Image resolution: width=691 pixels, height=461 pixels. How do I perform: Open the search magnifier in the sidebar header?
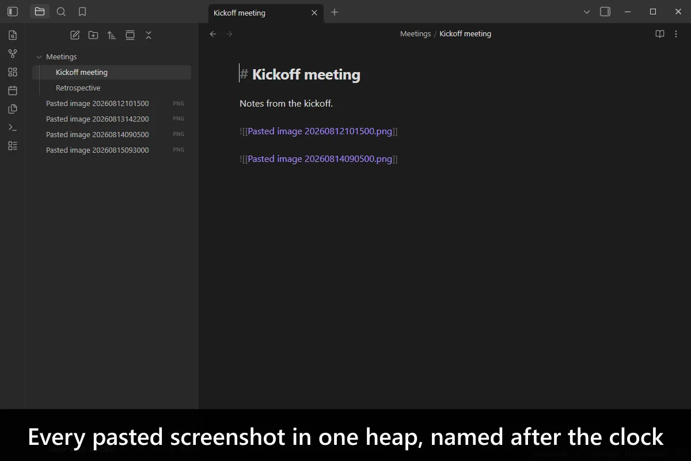61,12
